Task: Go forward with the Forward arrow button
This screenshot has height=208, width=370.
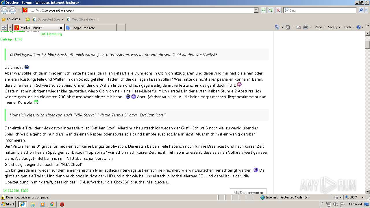Action: 12,10
